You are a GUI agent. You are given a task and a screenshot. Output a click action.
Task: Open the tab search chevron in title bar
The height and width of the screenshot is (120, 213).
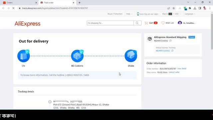pos(188,2)
